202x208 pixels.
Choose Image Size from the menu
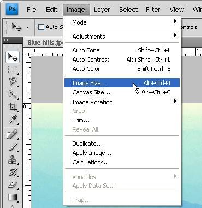coord(122,83)
